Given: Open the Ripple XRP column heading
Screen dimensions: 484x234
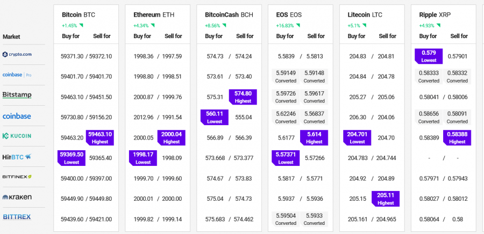Looking at the screenshot, I should click(436, 14).
